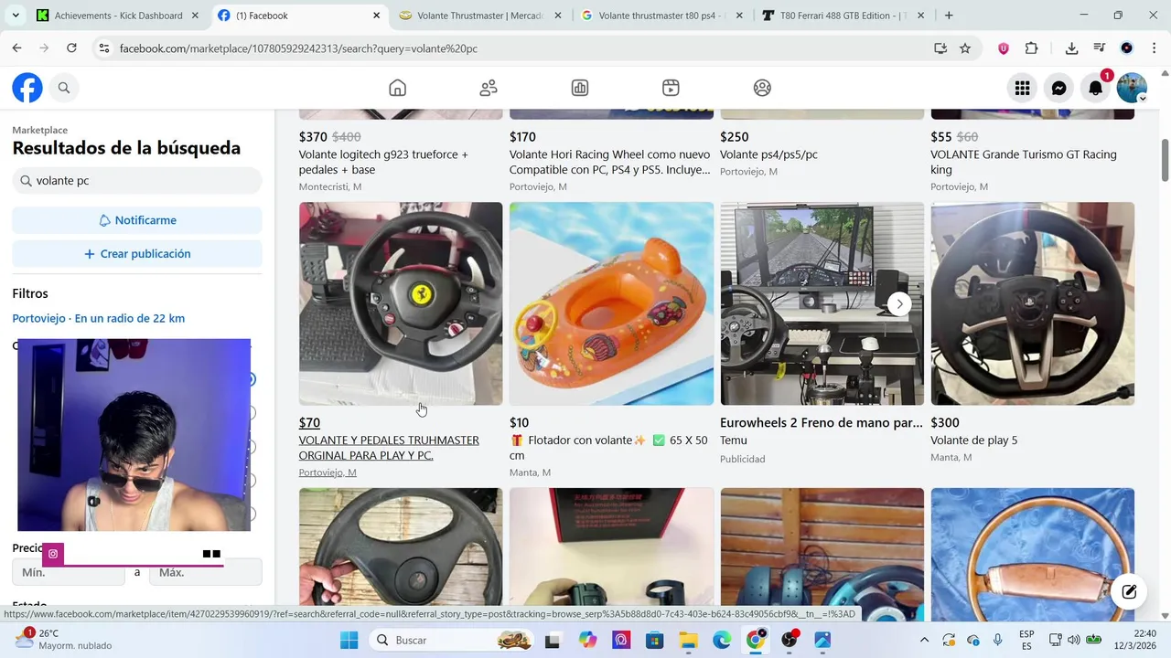Switch to Volante thrustmaster t80 ps4 Google tab

[x=662, y=16]
